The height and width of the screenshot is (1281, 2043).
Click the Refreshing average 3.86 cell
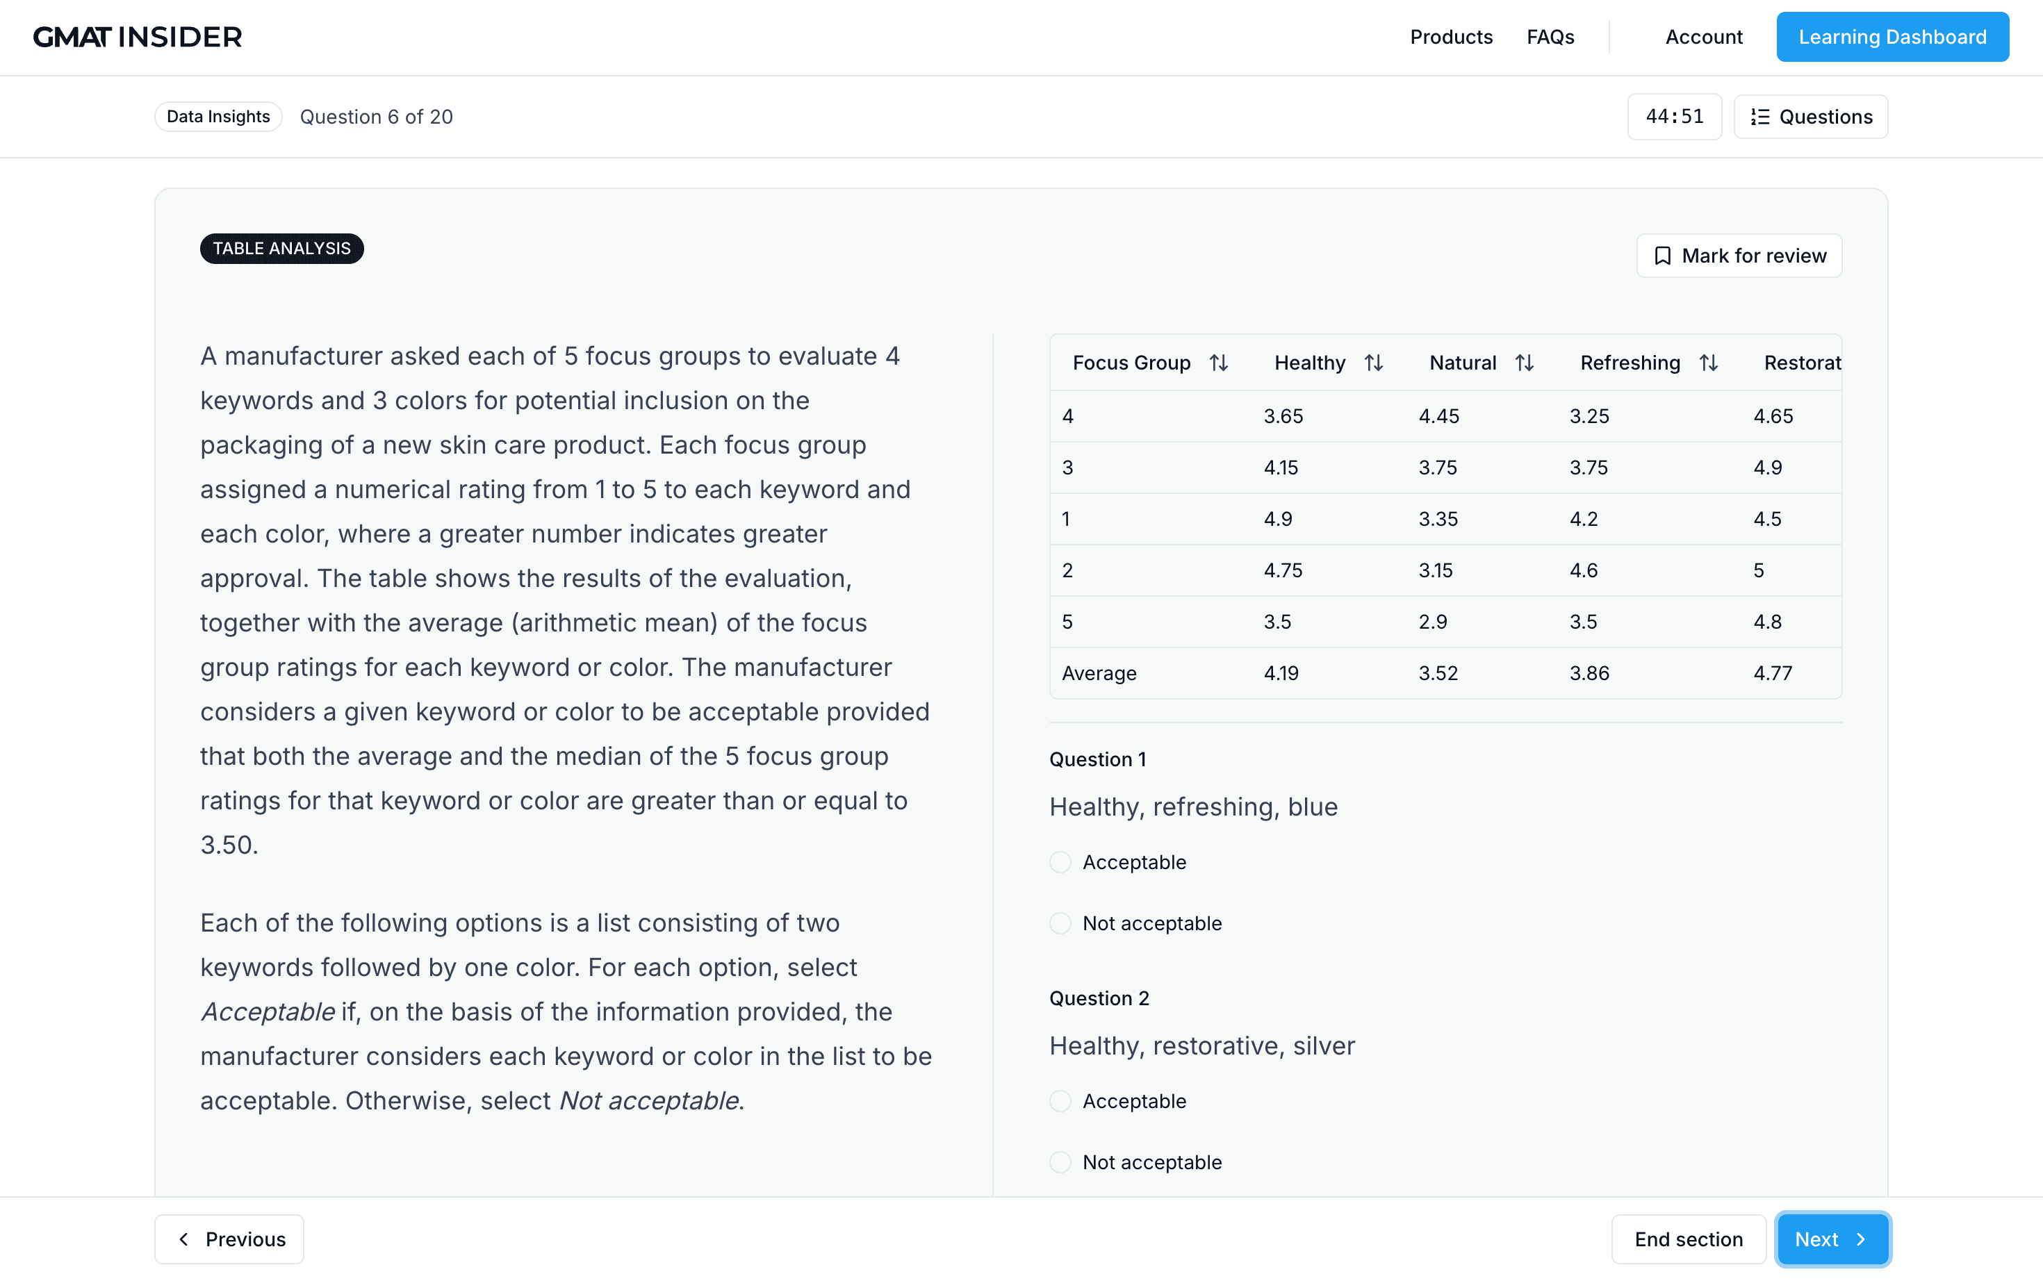pos(1590,672)
